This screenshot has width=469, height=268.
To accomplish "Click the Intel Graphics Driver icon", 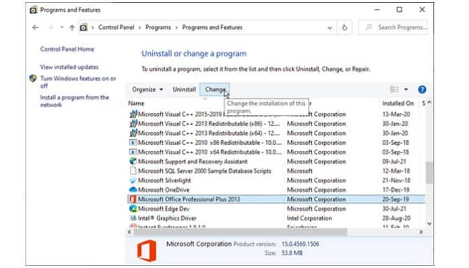I will click(x=133, y=218).
